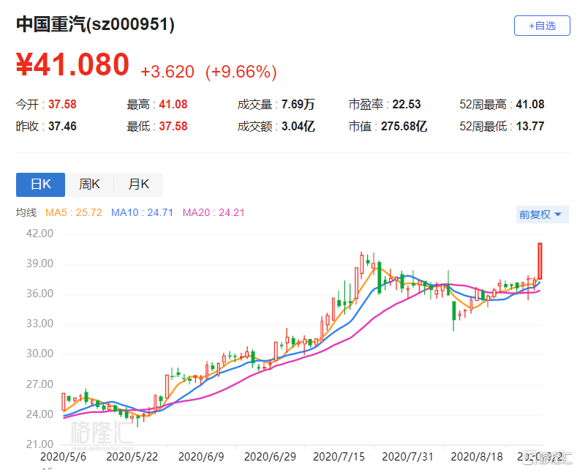Click the 2020/7/31 date axis label
This screenshot has height=470, width=577.
(x=408, y=457)
